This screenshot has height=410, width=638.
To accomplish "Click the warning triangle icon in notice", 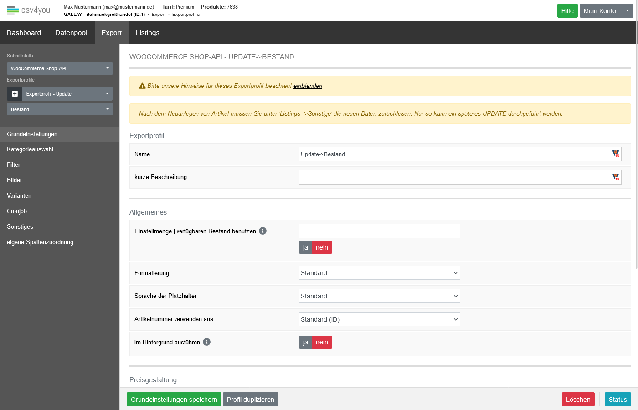I will 142,86.
